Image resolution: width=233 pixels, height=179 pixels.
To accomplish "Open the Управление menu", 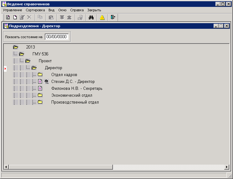I will (13, 10).
